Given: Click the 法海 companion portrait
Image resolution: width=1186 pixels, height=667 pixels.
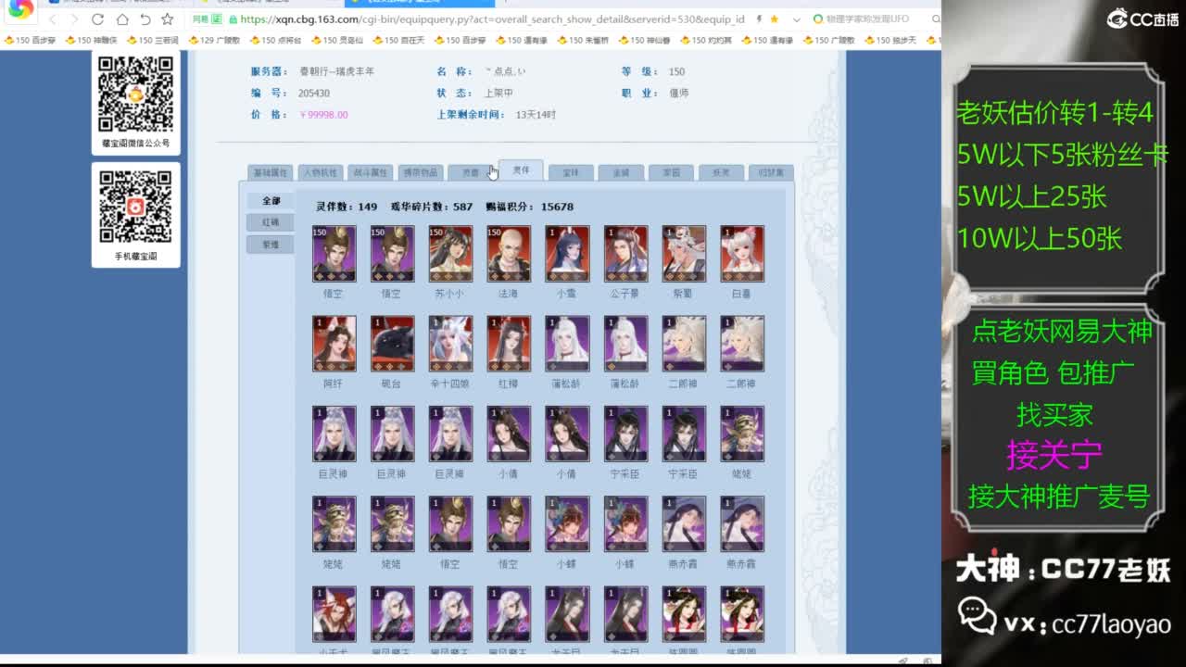Looking at the screenshot, I should [x=509, y=254].
